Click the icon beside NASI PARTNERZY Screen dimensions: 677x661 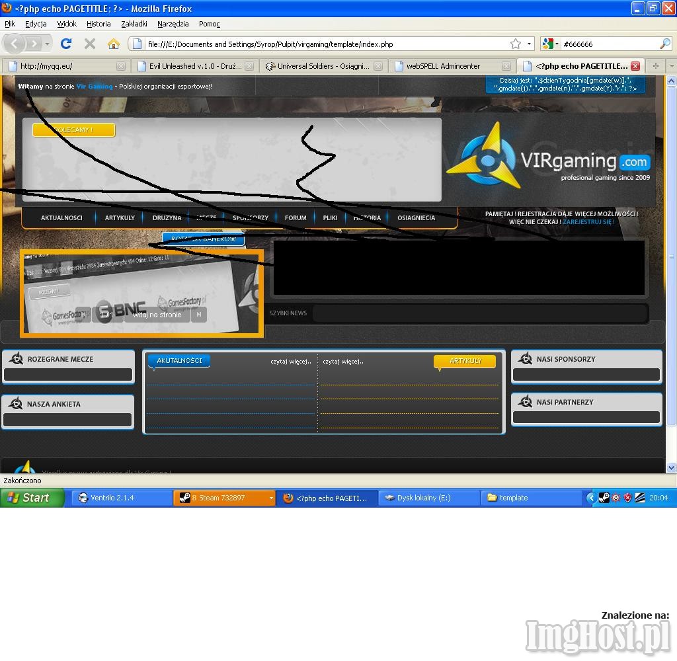525,401
